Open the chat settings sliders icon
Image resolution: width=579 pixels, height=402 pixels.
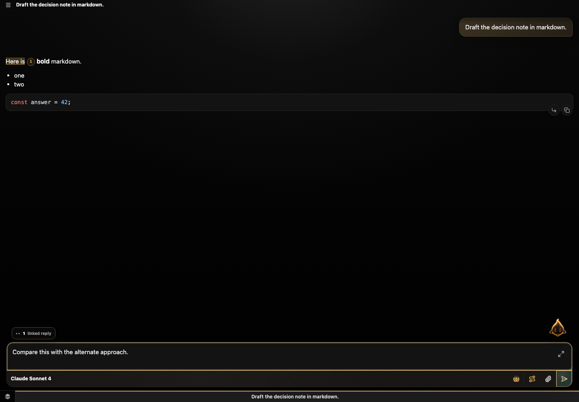[x=532, y=379]
